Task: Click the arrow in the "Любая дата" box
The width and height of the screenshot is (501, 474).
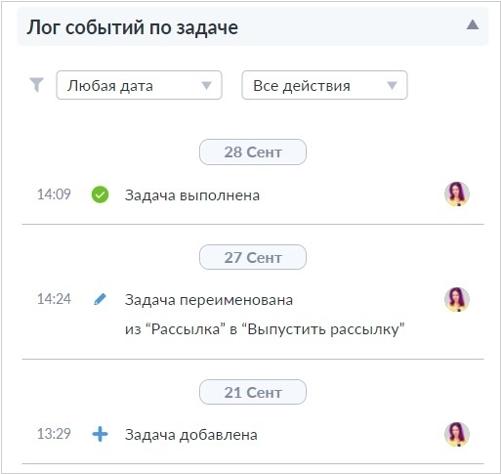Action: (206, 86)
